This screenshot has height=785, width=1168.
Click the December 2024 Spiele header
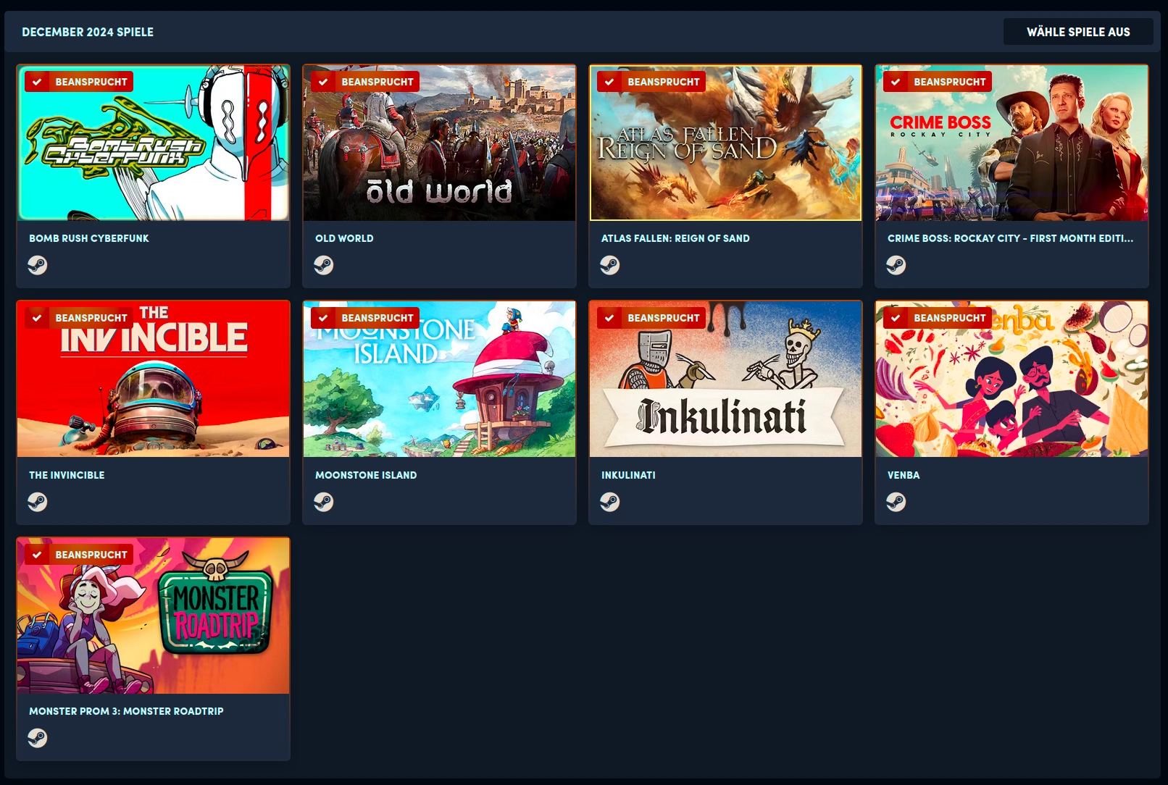(x=88, y=32)
